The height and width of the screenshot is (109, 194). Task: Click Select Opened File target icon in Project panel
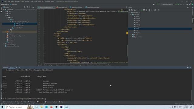tap(24, 7)
